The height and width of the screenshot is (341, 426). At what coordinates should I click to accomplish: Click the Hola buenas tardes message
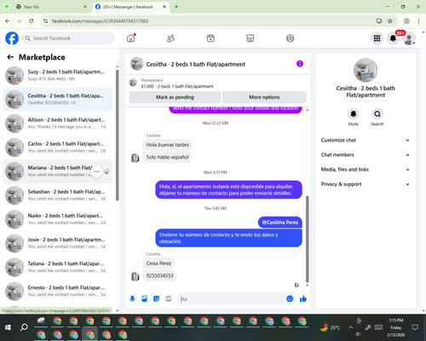click(168, 145)
